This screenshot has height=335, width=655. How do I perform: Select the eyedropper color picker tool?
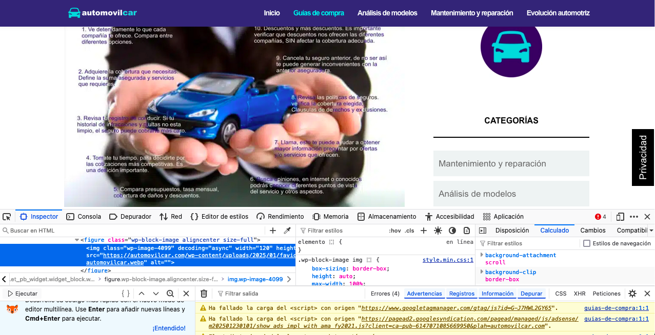287,231
